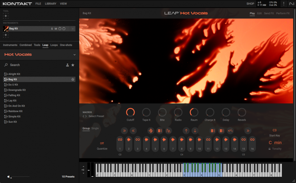Image resolution: width=296 pixels, height=183 pixels.
Task: Trigger sample pad 2
Action: pos(129,144)
